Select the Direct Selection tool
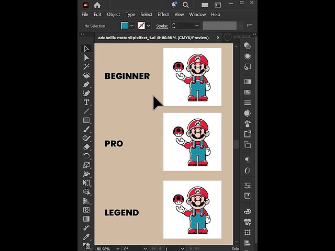Screen dimensions: 335x251 [86, 58]
